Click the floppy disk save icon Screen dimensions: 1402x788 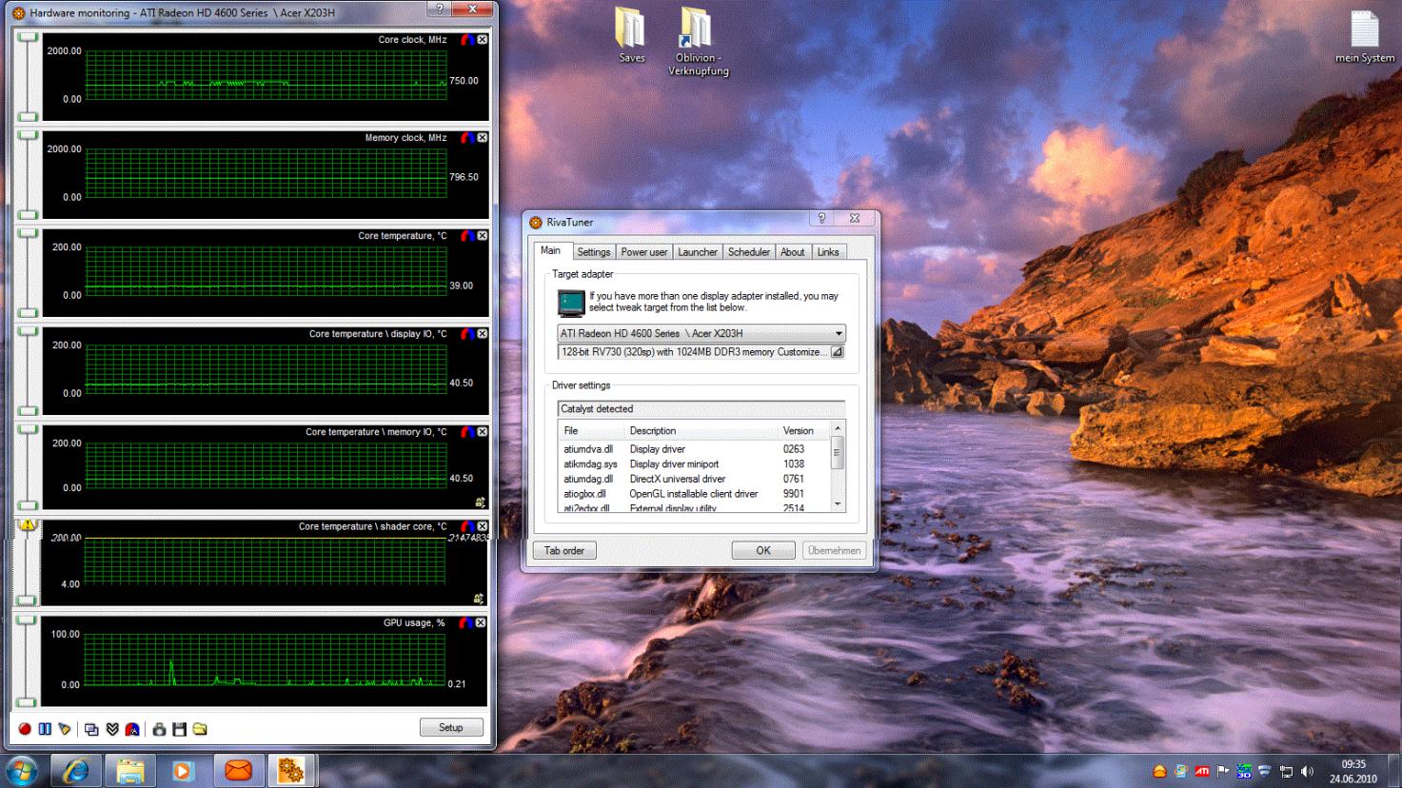click(x=179, y=729)
